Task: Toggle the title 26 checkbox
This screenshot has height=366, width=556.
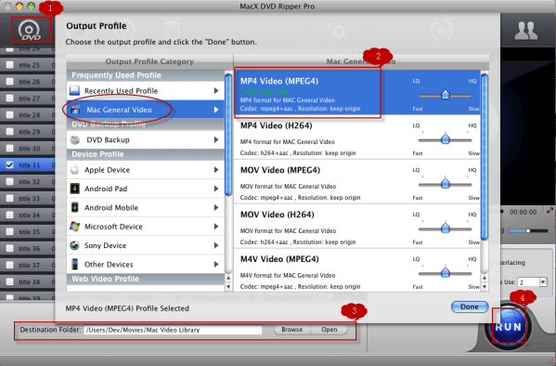Action: [x=10, y=82]
